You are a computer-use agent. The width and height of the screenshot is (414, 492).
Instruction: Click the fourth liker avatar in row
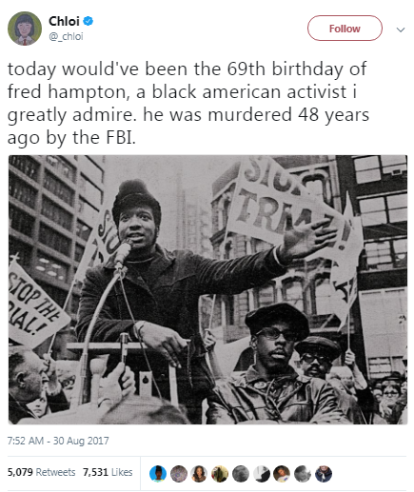pyautogui.click(x=220, y=474)
